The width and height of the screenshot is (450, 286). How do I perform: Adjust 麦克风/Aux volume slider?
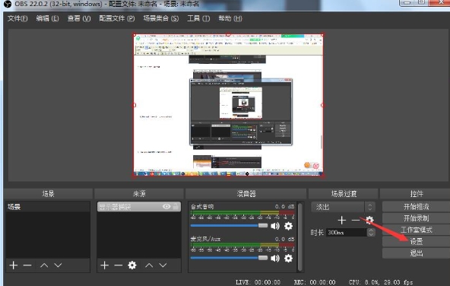[x=229, y=258]
